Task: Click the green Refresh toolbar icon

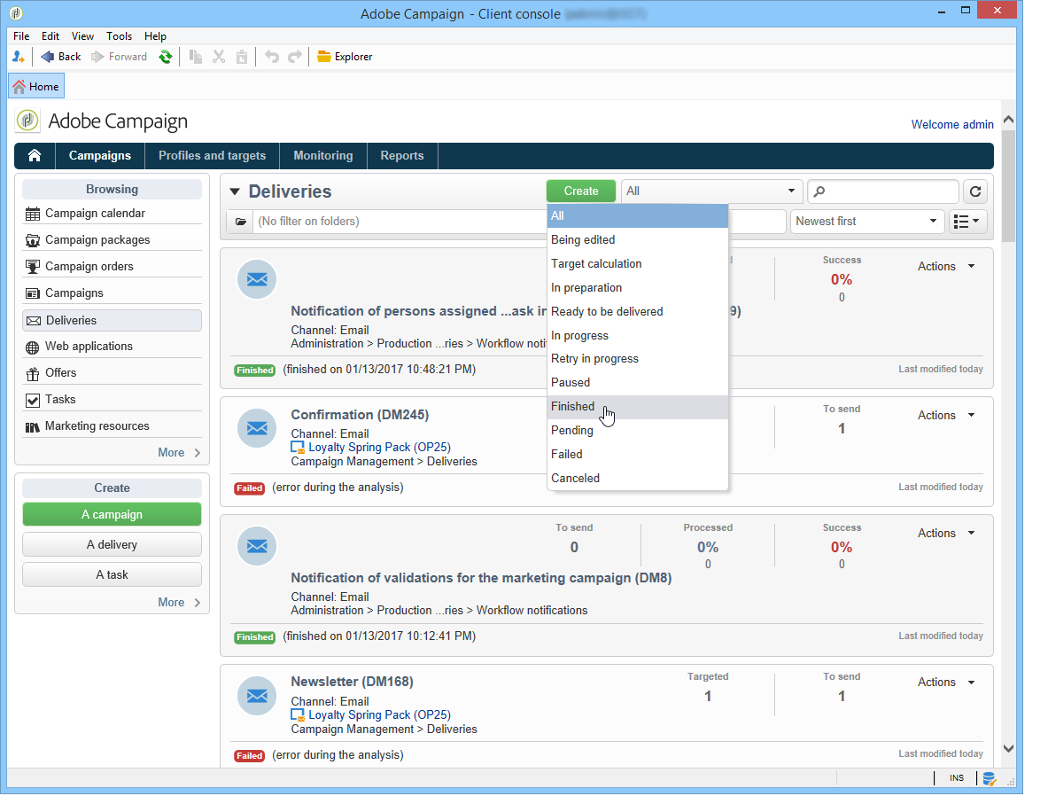Action: pyautogui.click(x=165, y=57)
